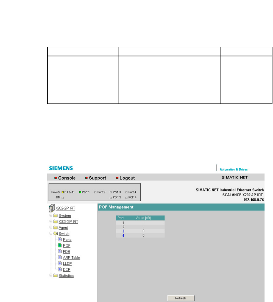273x302 pixels.
Task: Click the open Switch folder icon
Action: click(x=56, y=234)
